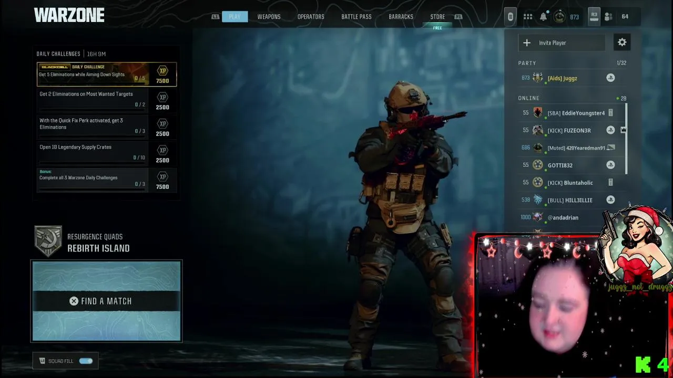Click the PARTY header label
The width and height of the screenshot is (673, 378).
click(527, 63)
